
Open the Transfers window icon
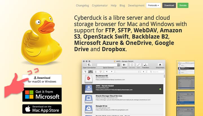pyautogui.click(x=146, y=65)
